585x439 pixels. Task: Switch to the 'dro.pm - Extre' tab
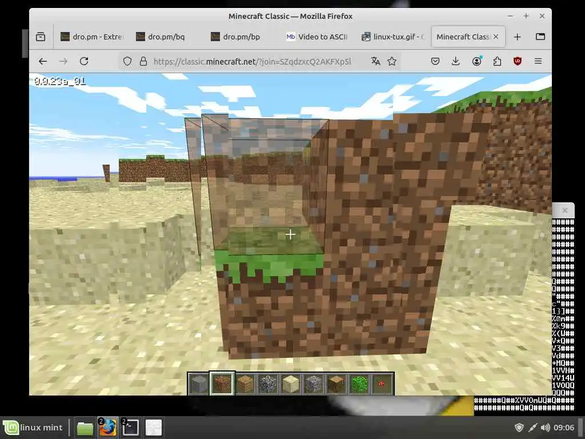[x=92, y=37]
